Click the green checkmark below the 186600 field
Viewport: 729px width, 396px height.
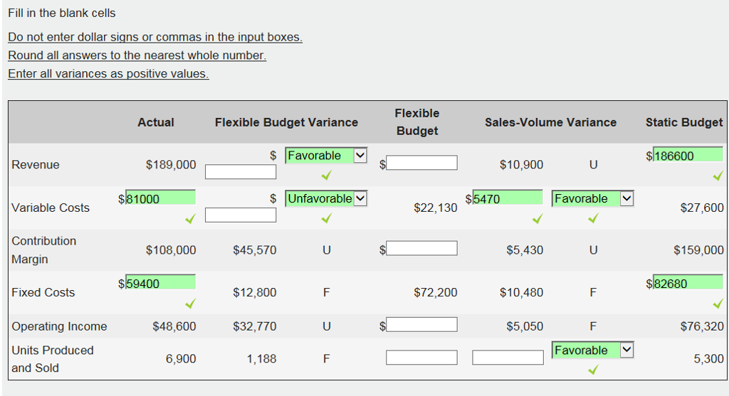[717, 175]
